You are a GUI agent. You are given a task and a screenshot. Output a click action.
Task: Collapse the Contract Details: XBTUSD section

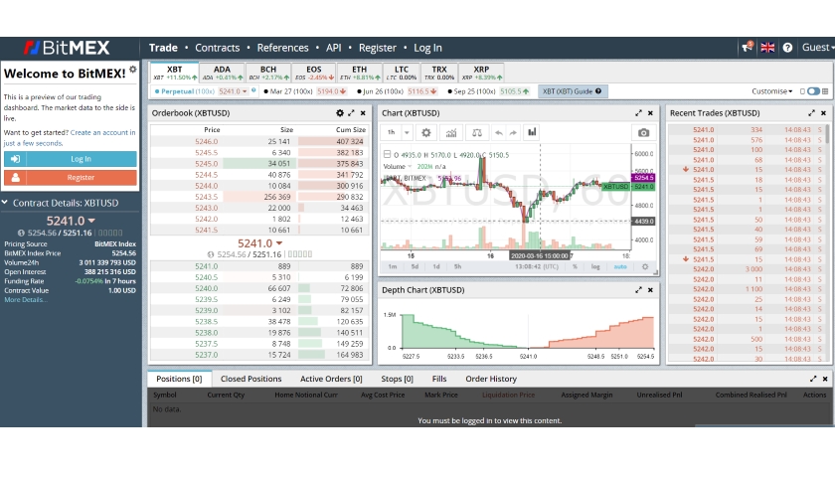pos(5,203)
